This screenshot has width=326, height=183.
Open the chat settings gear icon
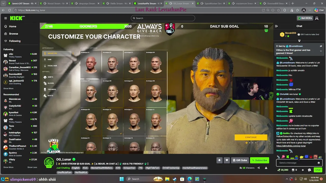(303, 170)
